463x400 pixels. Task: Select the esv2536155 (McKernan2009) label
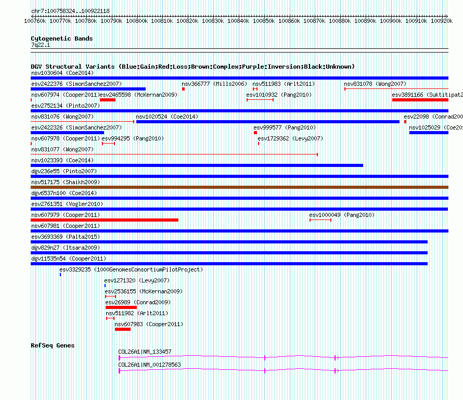[x=144, y=291]
